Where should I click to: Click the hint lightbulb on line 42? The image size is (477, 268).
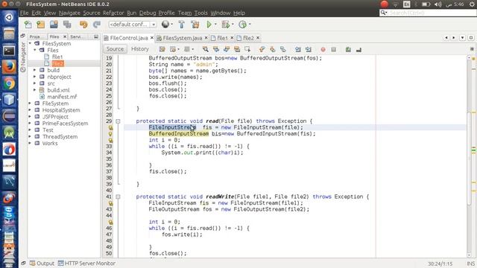point(110,203)
